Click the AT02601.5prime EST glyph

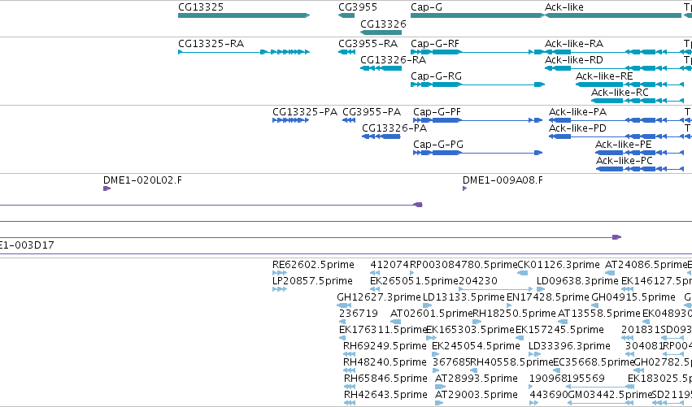point(395,322)
